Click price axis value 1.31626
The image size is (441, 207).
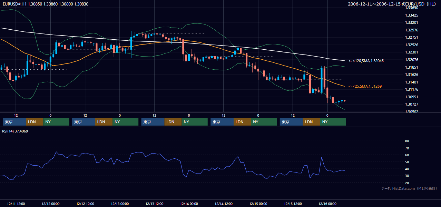pos(412,75)
